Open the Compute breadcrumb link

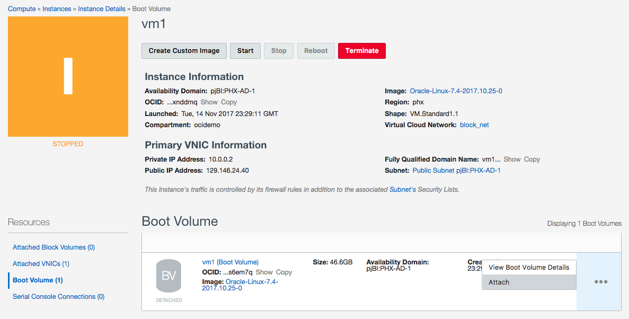point(22,9)
